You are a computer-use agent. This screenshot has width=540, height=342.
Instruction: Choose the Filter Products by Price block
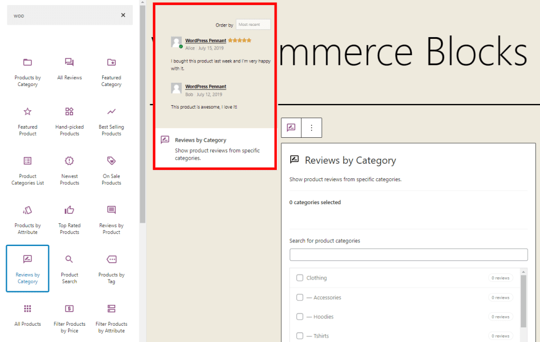pos(69,317)
